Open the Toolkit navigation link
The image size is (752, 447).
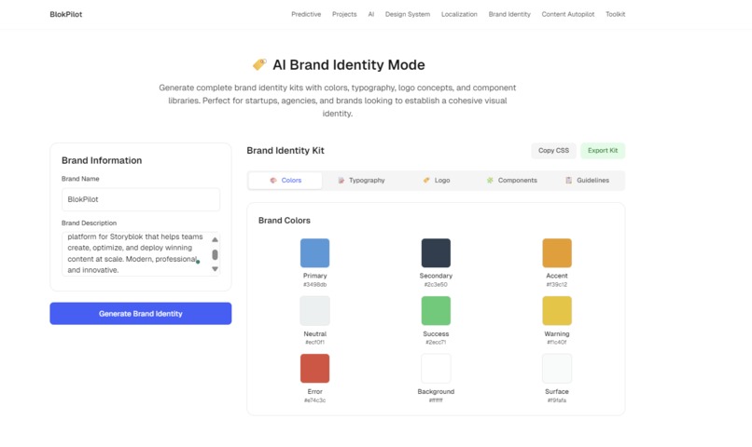[616, 14]
